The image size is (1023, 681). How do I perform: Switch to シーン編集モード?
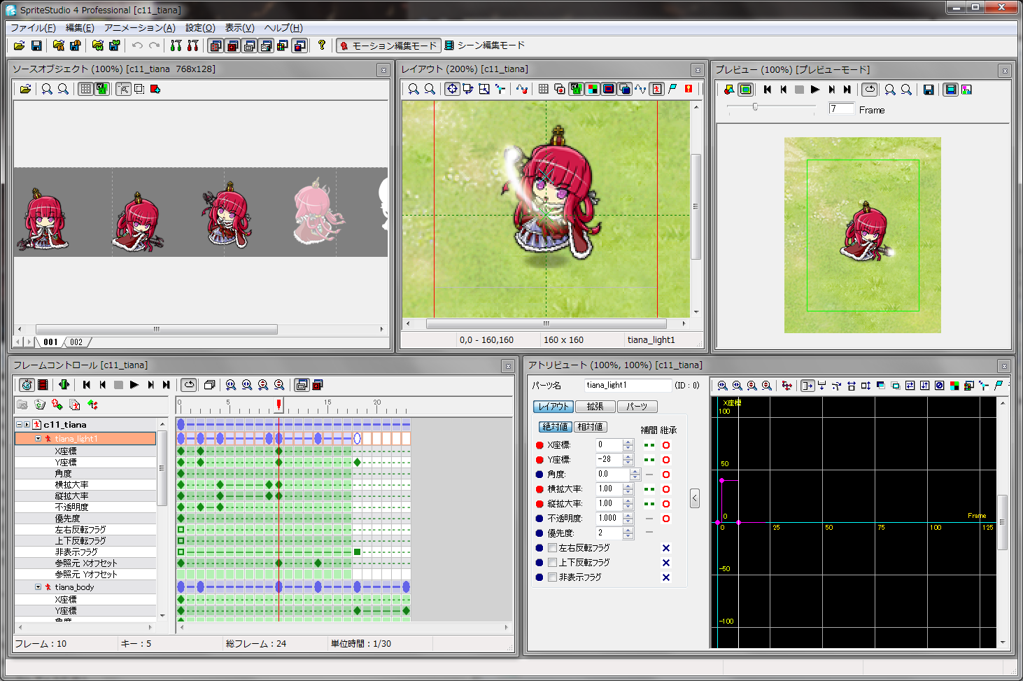pyautogui.click(x=485, y=45)
